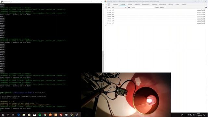Switch to the Elements tab
This screenshot has width=208, height=117.
(115, 5)
